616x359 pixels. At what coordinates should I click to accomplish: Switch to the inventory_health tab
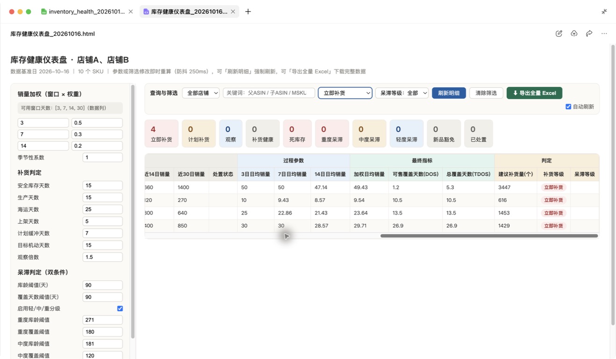click(x=87, y=12)
